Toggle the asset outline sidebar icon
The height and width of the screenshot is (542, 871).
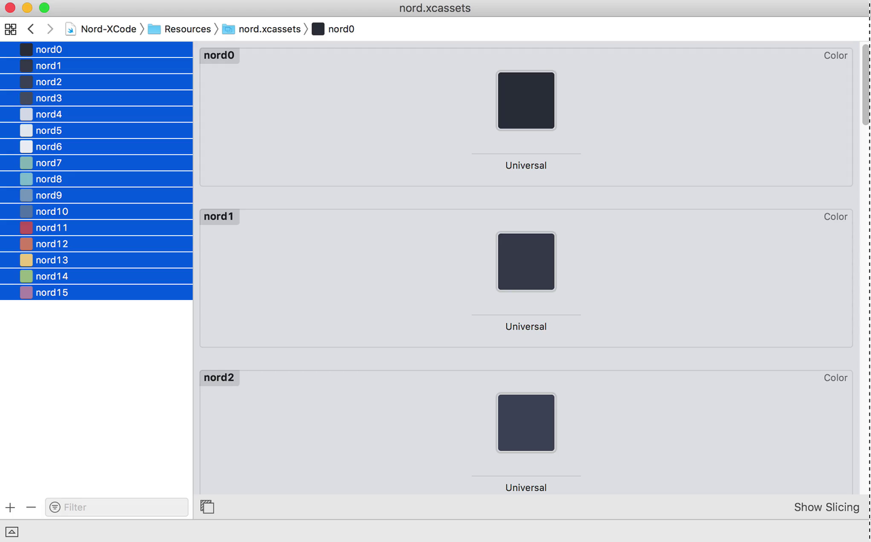(x=208, y=507)
